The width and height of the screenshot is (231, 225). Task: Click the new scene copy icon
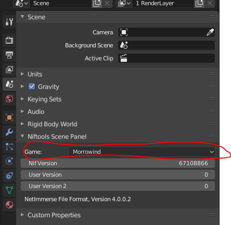click(97, 3)
